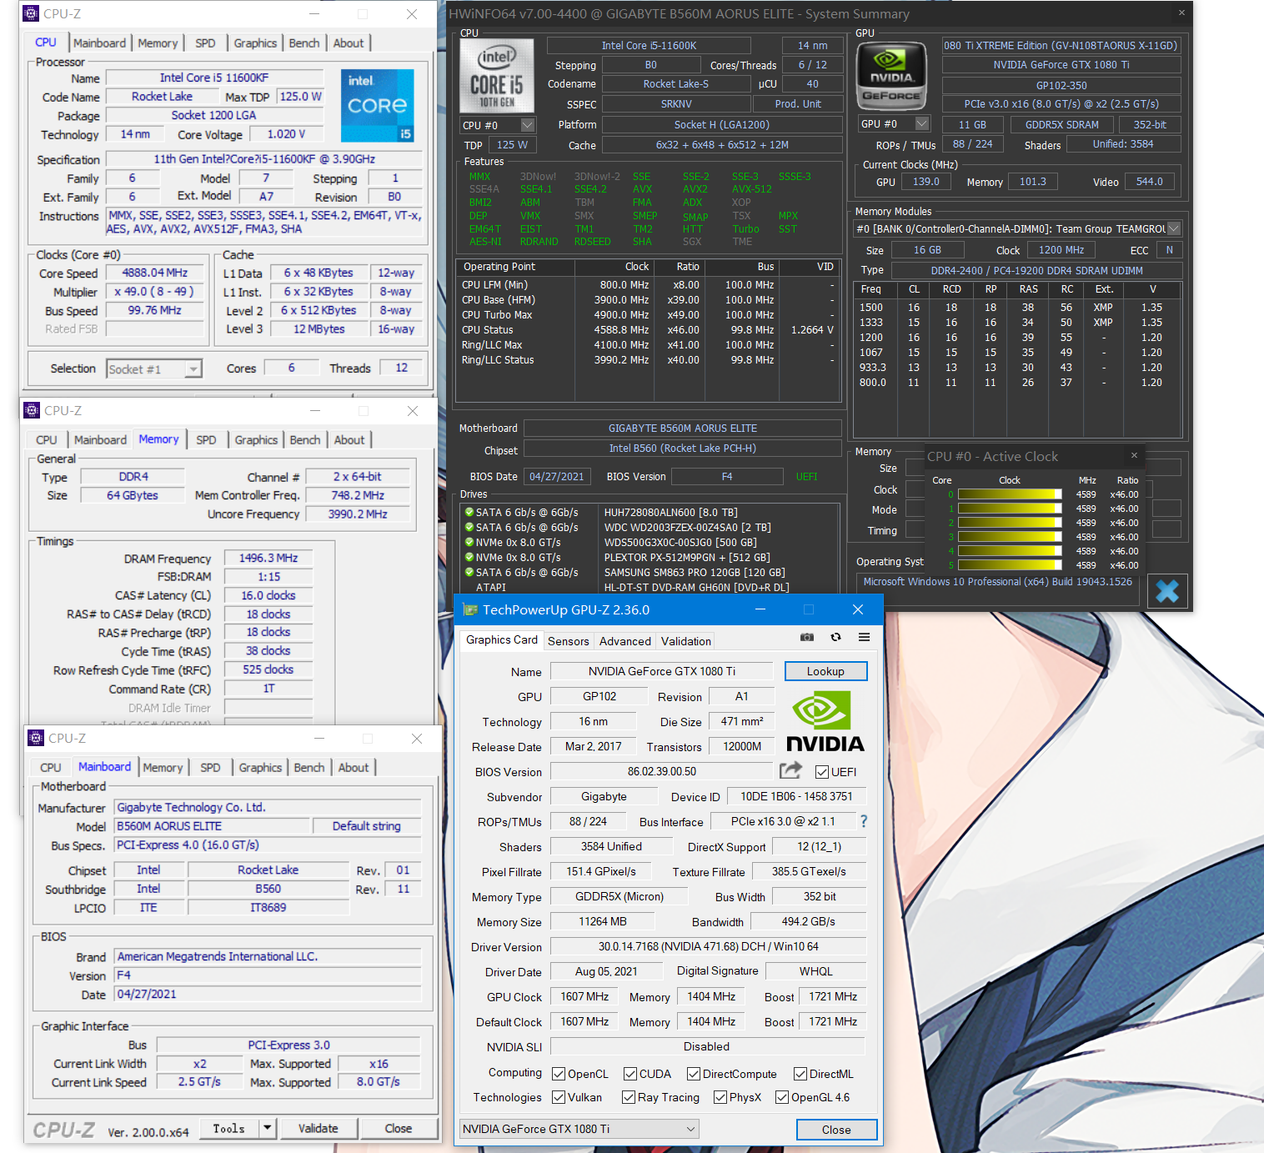This screenshot has height=1153, width=1264.
Task: Click the Bus Interface question mark in GPU-Z
Action: pos(864,821)
